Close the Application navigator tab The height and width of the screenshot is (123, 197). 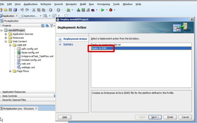pyautogui.click(x=17, y=16)
